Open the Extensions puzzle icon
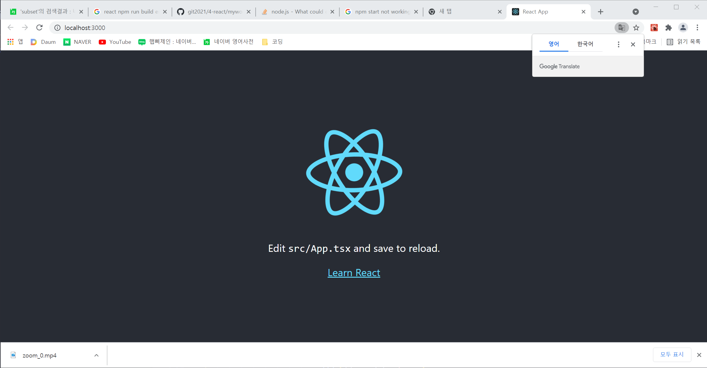The image size is (707, 368). pos(669,28)
